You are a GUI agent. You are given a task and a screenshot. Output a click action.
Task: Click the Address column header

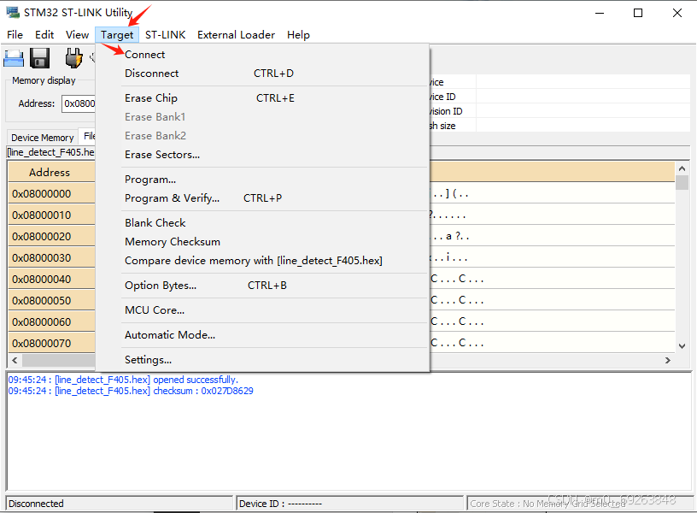pos(51,172)
